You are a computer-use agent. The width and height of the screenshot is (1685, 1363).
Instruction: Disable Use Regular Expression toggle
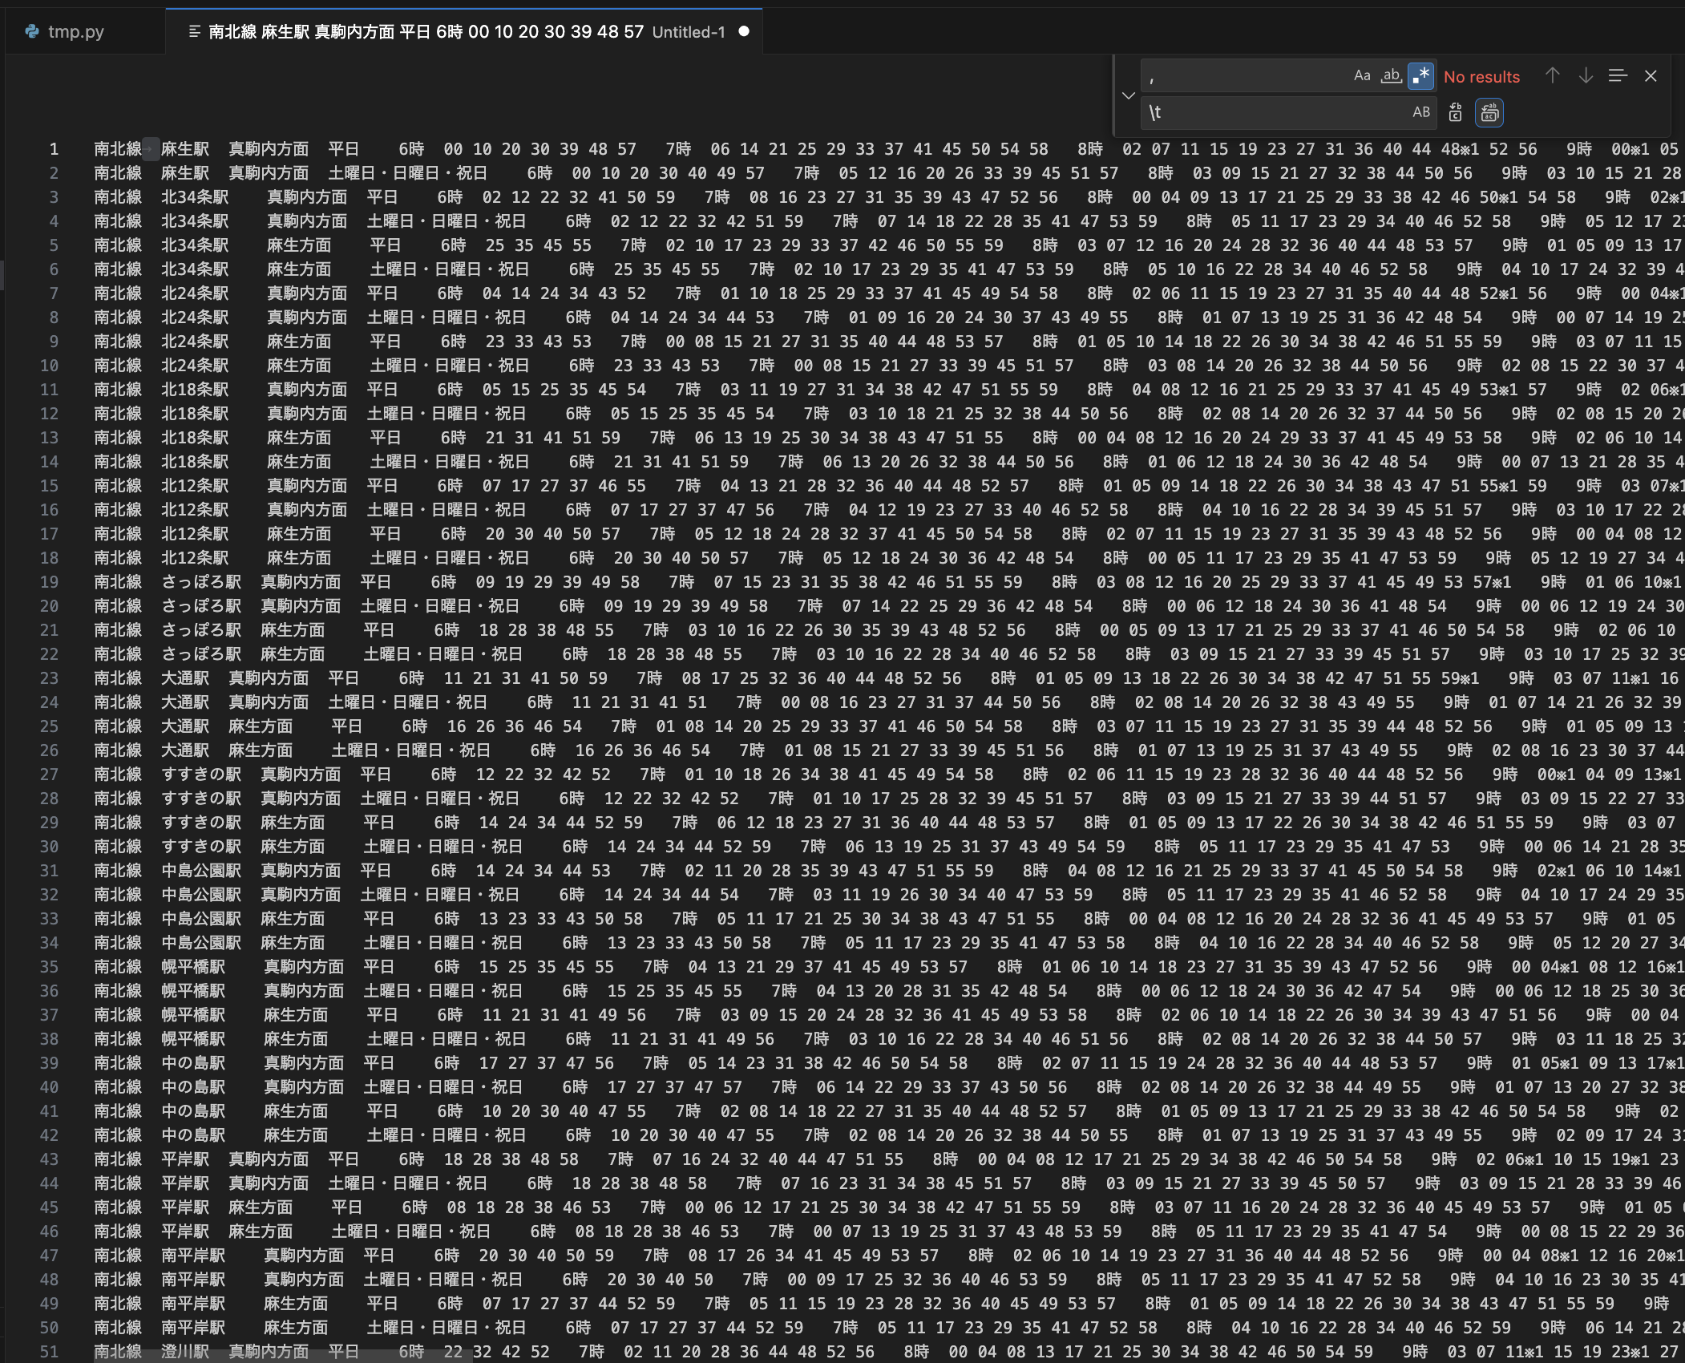tap(1420, 76)
